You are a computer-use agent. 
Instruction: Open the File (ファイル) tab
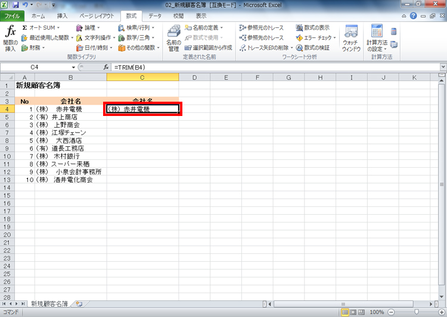(x=12, y=16)
